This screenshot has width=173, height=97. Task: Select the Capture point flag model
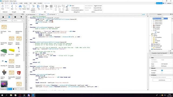[x=19, y=50]
